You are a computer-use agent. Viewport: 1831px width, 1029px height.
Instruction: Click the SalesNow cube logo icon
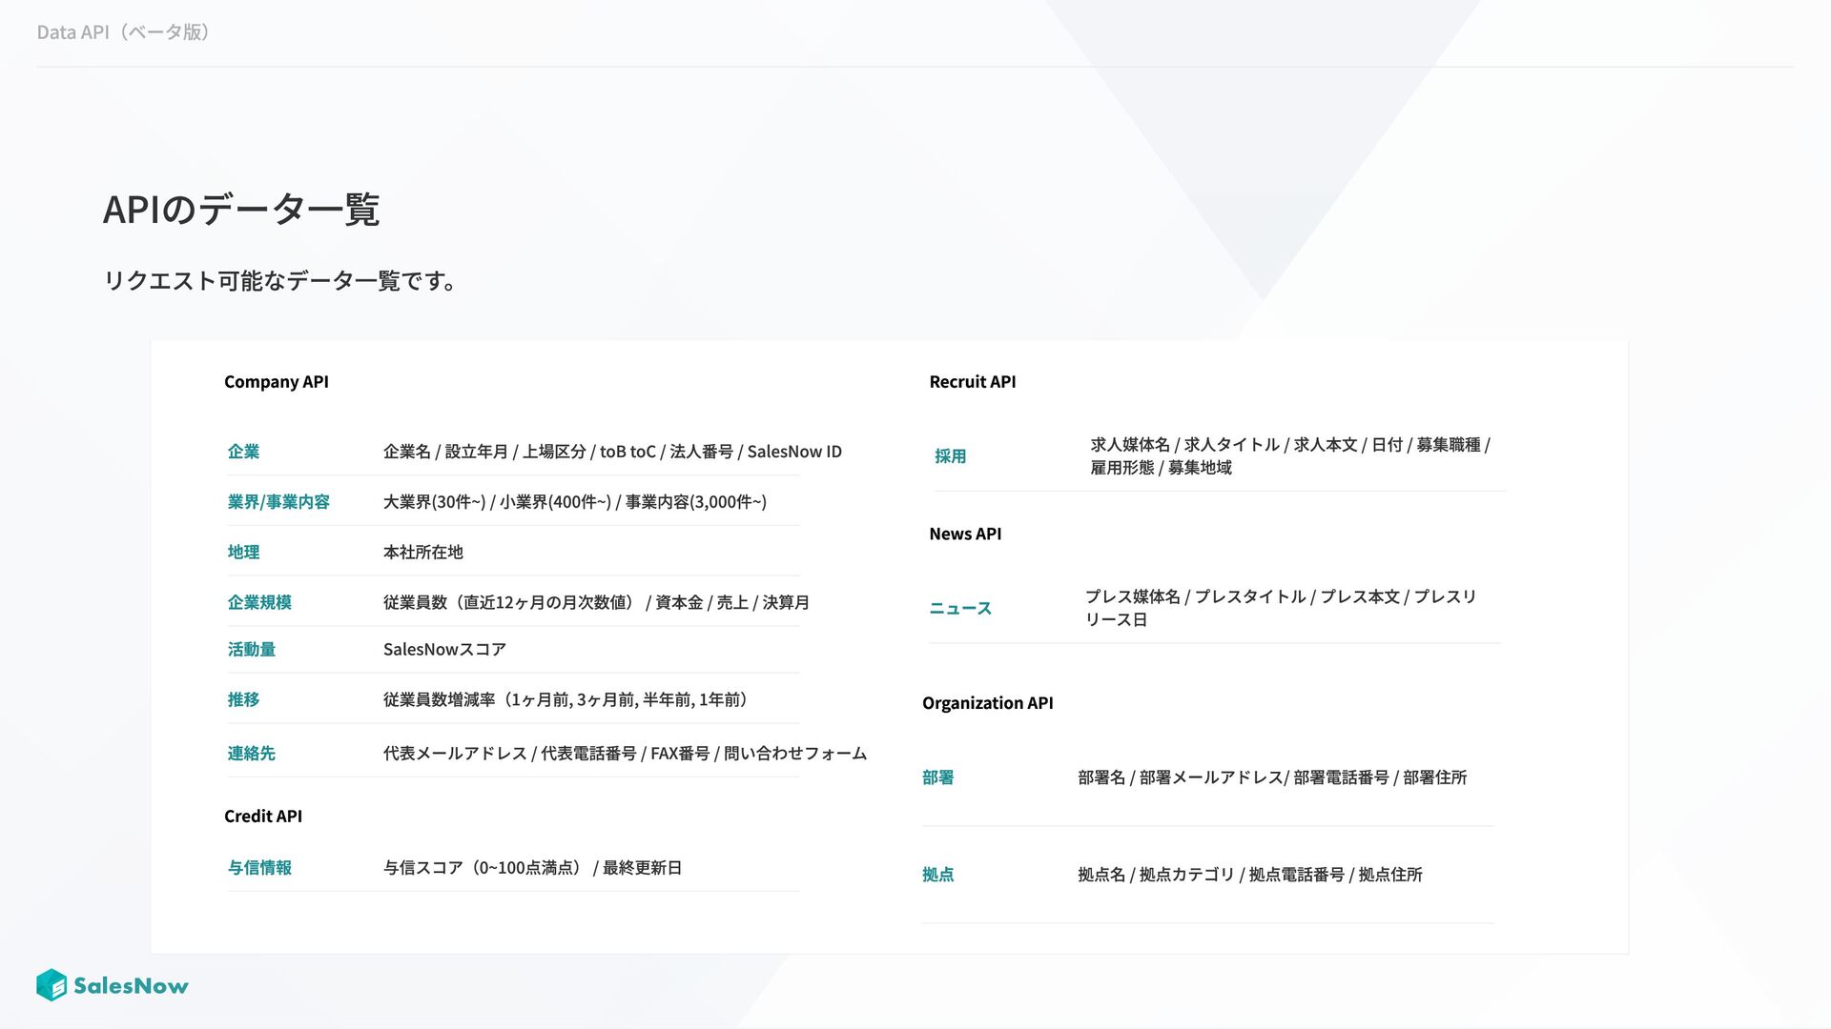point(51,985)
